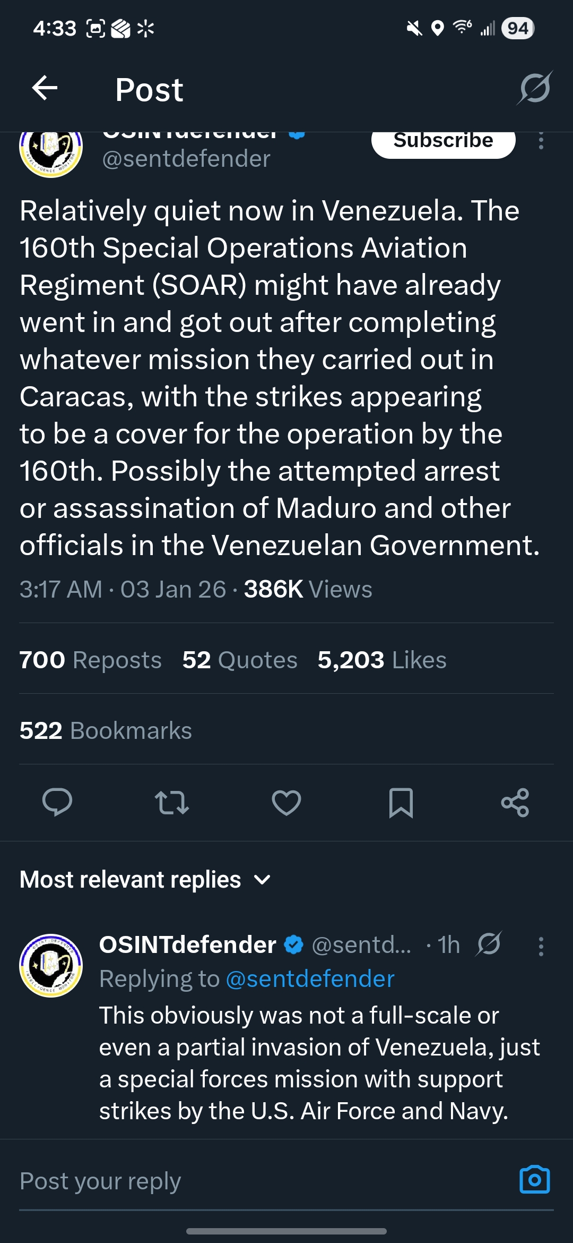Image resolution: width=573 pixels, height=1243 pixels.
Task: Open camera icon in reply bar
Action: click(x=534, y=1180)
